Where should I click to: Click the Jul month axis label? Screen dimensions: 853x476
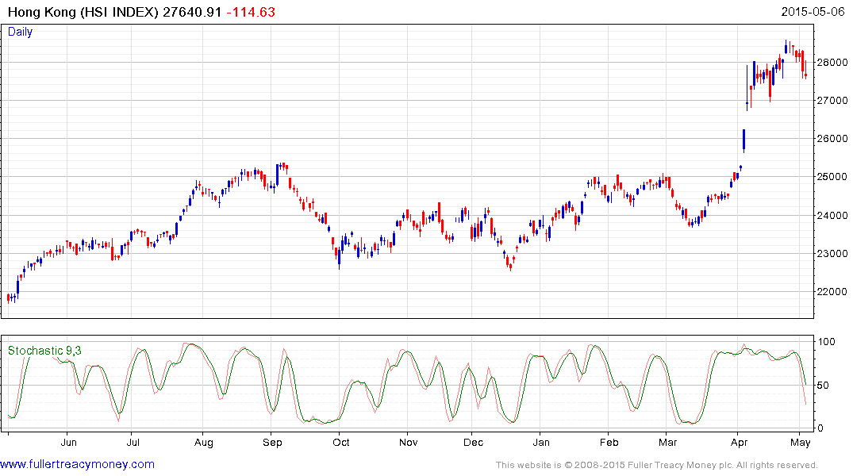coord(133,442)
